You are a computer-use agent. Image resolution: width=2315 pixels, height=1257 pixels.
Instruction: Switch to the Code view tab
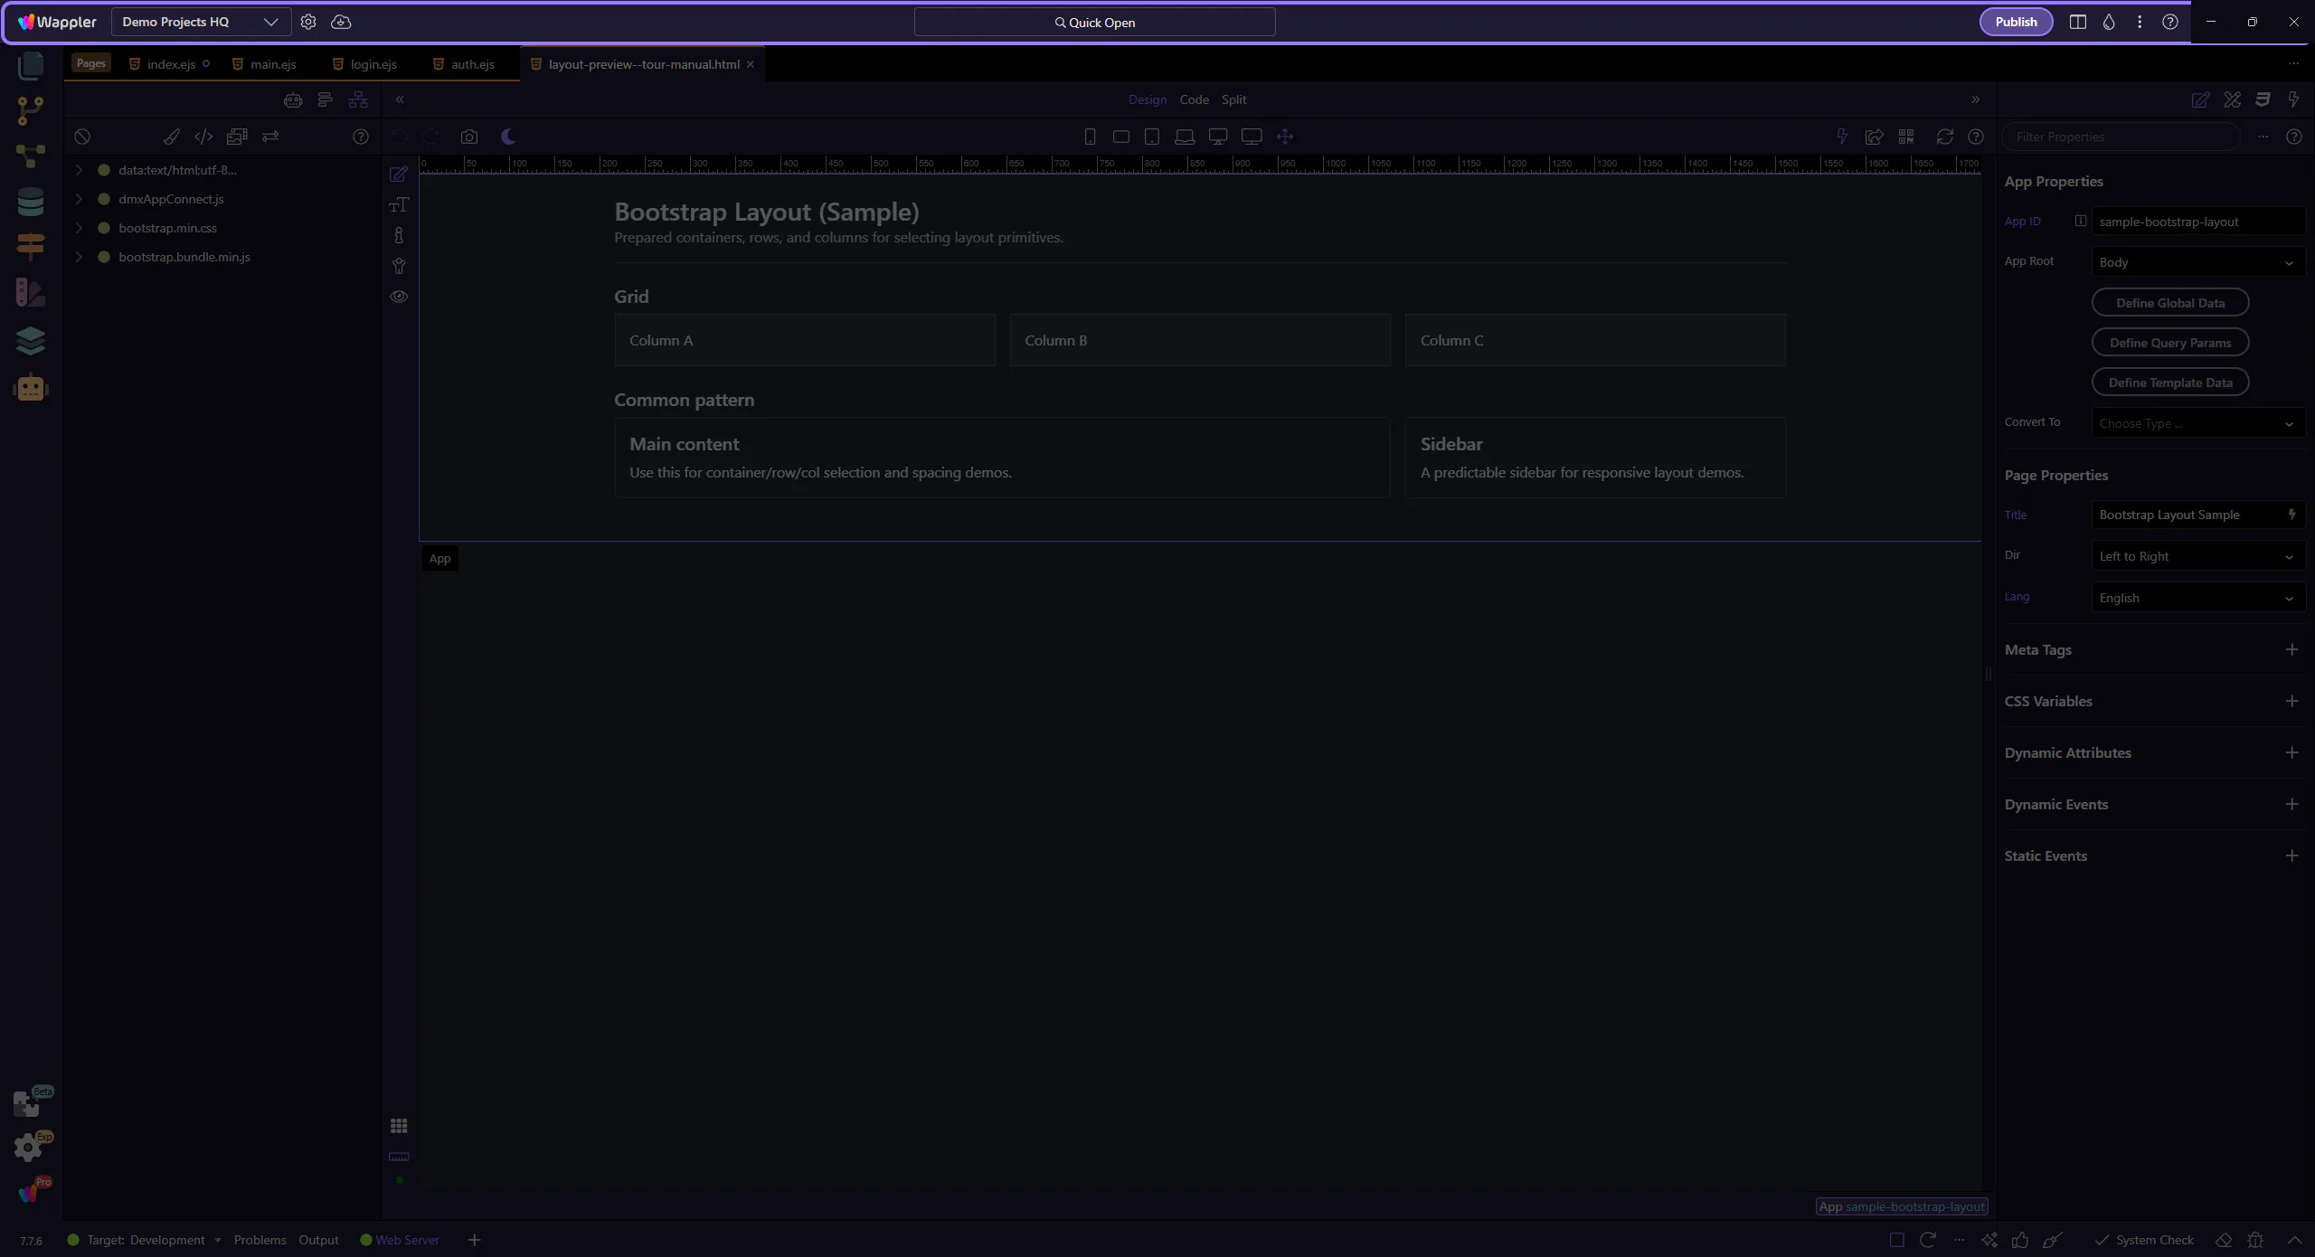tap(1194, 99)
